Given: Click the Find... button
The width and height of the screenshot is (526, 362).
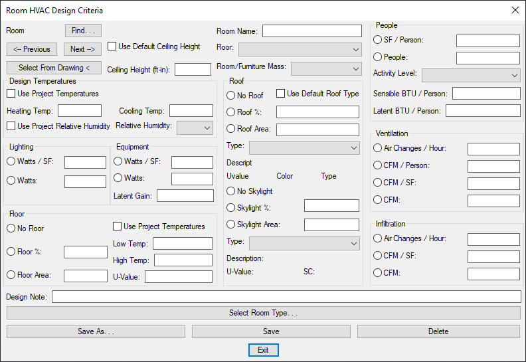Looking at the screenshot, I should point(83,31).
